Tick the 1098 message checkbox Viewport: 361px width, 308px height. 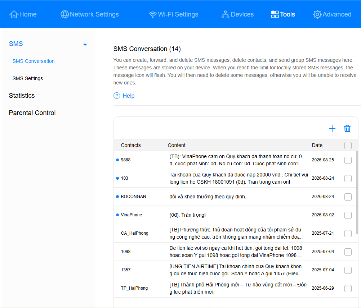(x=348, y=252)
